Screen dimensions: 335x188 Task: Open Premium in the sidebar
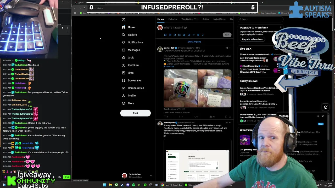coord(130,65)
